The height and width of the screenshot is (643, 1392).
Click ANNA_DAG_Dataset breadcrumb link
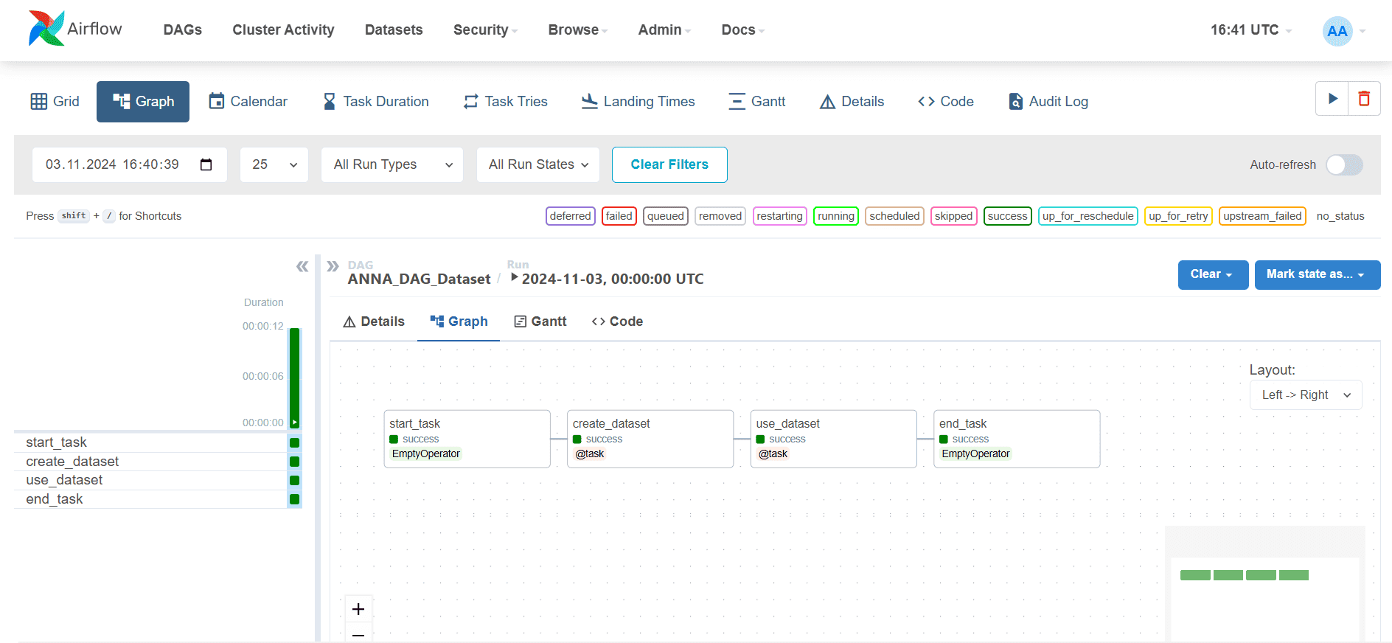(x=419, y=279)
